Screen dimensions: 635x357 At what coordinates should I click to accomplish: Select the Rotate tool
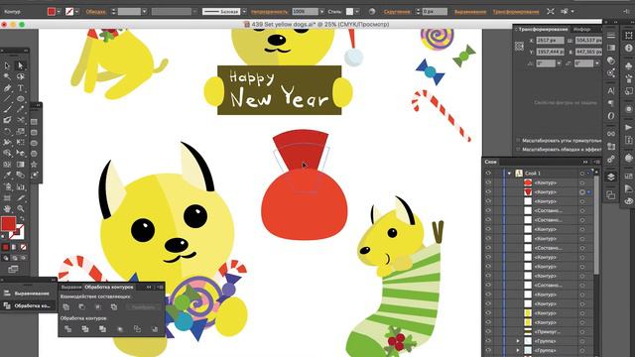7,131
